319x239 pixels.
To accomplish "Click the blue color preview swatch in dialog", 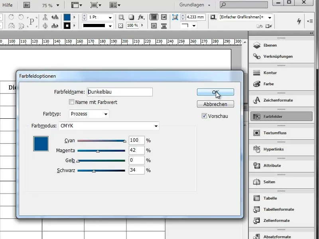I will click(x=41, y=144).
